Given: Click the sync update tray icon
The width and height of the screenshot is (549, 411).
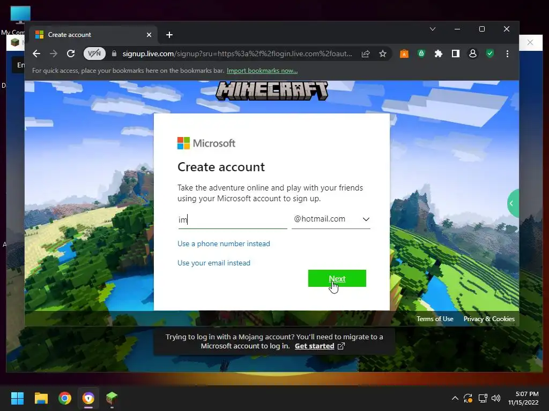Looking at the screenshot, I should (x=468, y=398).
